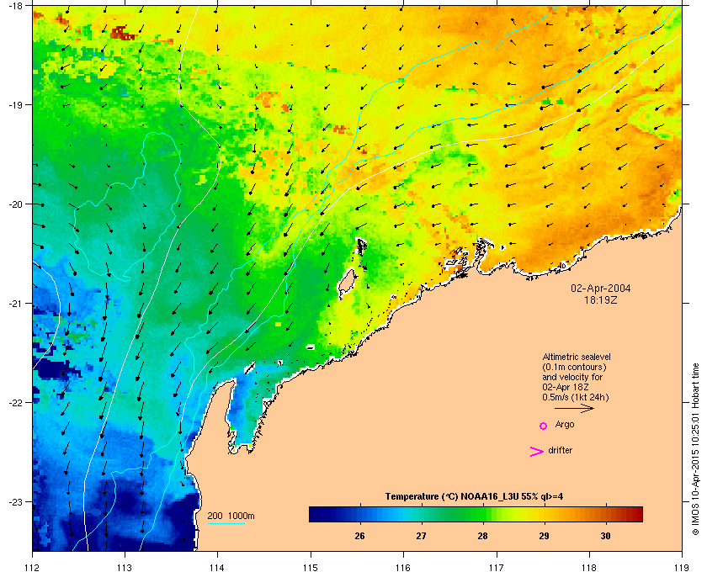The width and height of the screenshot is (707, 572).
Task: Click the longitude axis label 117
Action: (497, 568)
